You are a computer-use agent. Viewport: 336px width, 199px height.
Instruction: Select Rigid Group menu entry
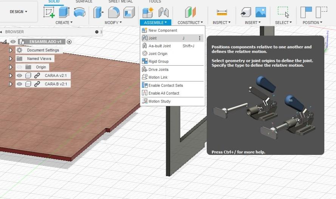pos(158,61)
